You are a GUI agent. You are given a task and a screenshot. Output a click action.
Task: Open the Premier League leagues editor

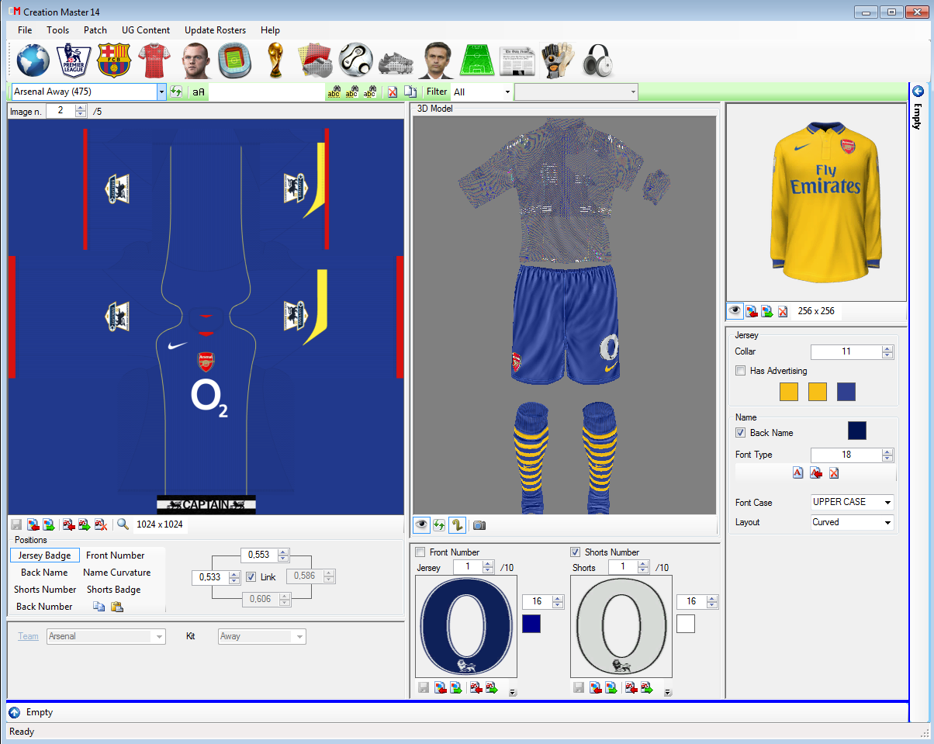pyautogui.click(x=74, y=60)
